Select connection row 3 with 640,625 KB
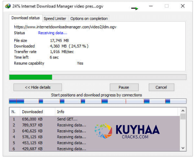Screen dimensions: 194x157 (95, 131)
